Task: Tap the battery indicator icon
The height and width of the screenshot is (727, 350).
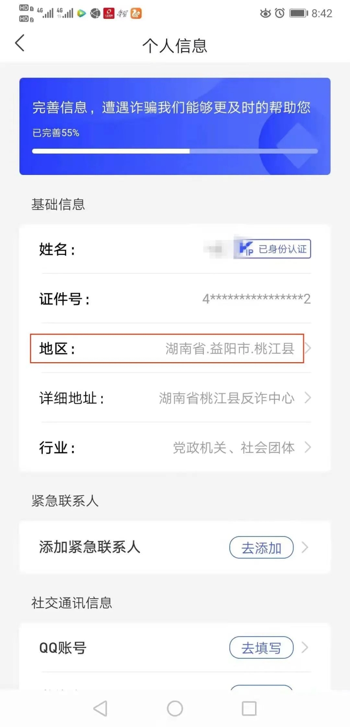Action: [299, 13]
